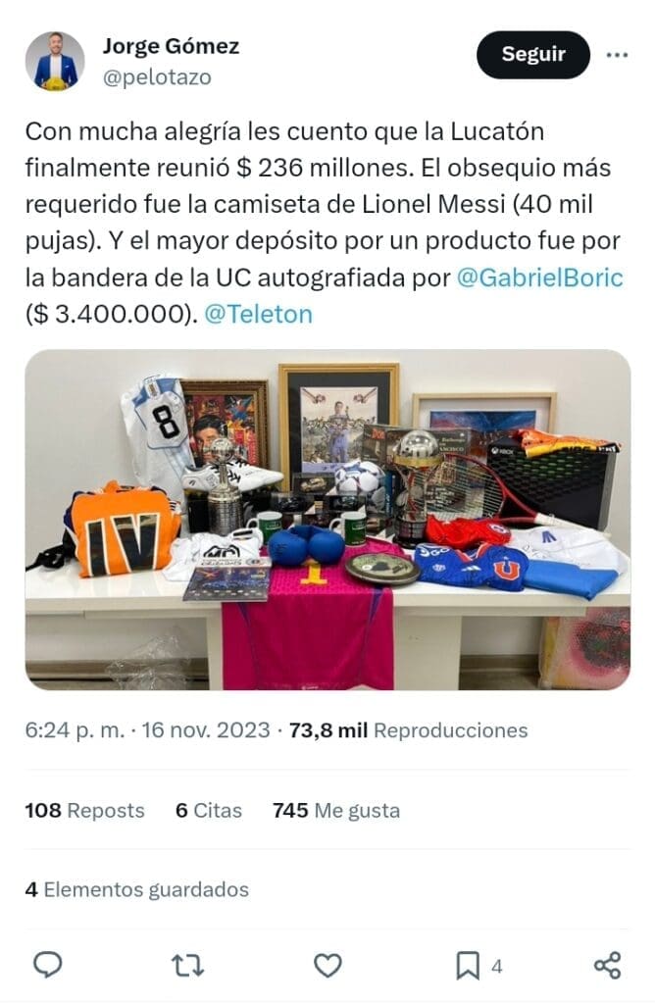View the 6 Citas quotes
This screenshot has height=1004, width=655.
tap(209, 811)
